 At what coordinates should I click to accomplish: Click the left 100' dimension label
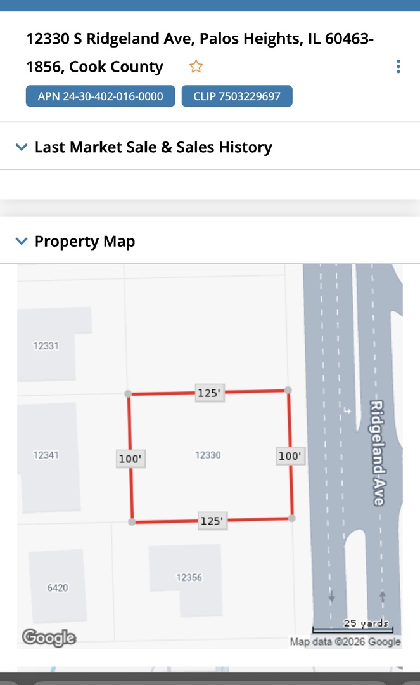131,459
